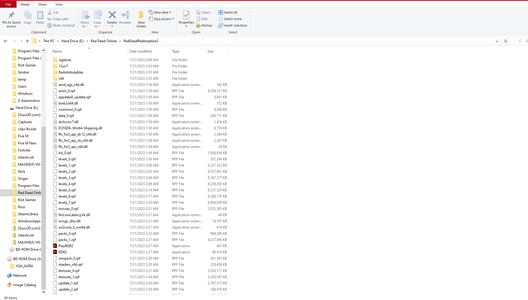The image size is (528, 300).
Task: Select BD-ROM Drive (G:) in tree
Action: click(27, 259)
